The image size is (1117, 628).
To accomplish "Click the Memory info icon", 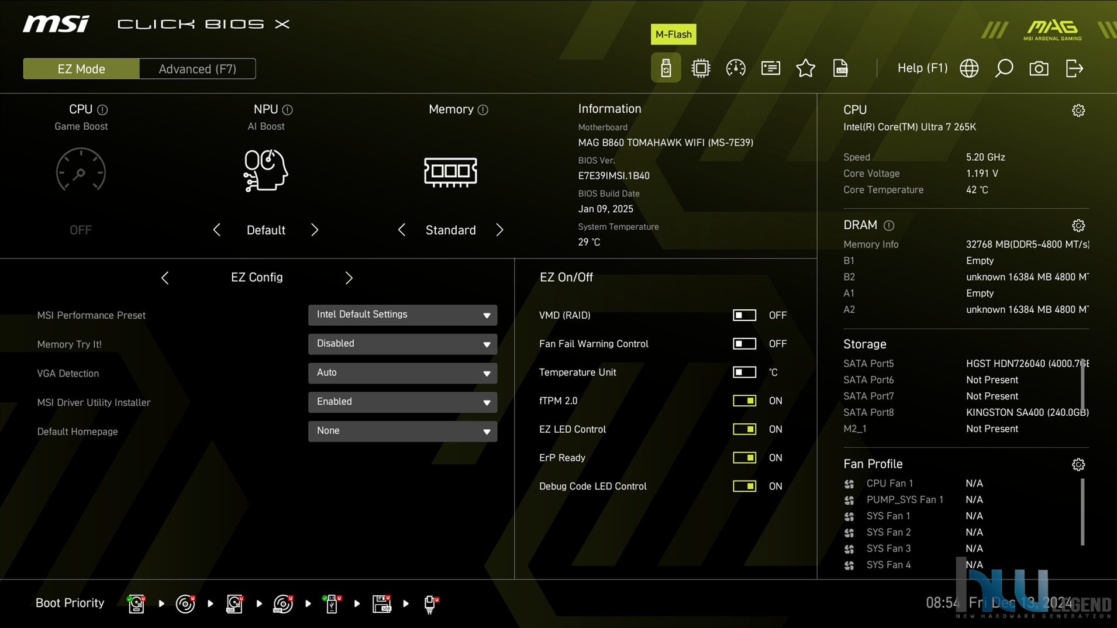I will point(482,110).
